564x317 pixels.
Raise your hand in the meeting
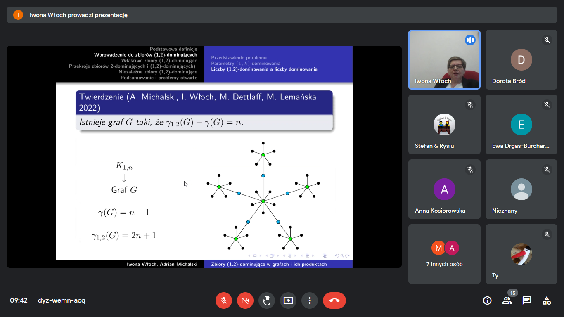pos(267,300)
